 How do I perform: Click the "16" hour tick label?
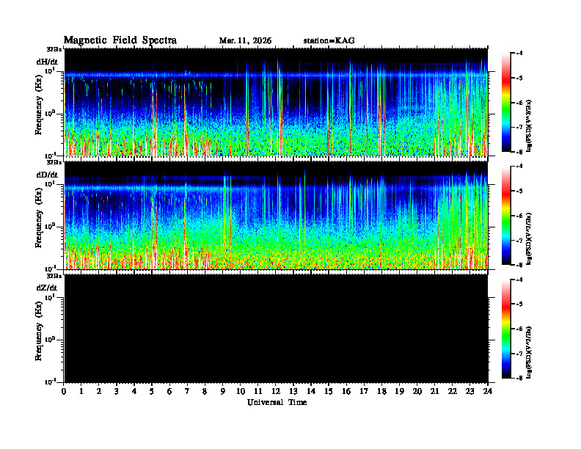[x=346, y=392]
